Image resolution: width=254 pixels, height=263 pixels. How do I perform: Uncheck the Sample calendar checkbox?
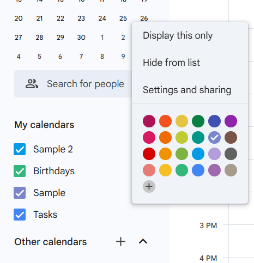tap(20, 193)
